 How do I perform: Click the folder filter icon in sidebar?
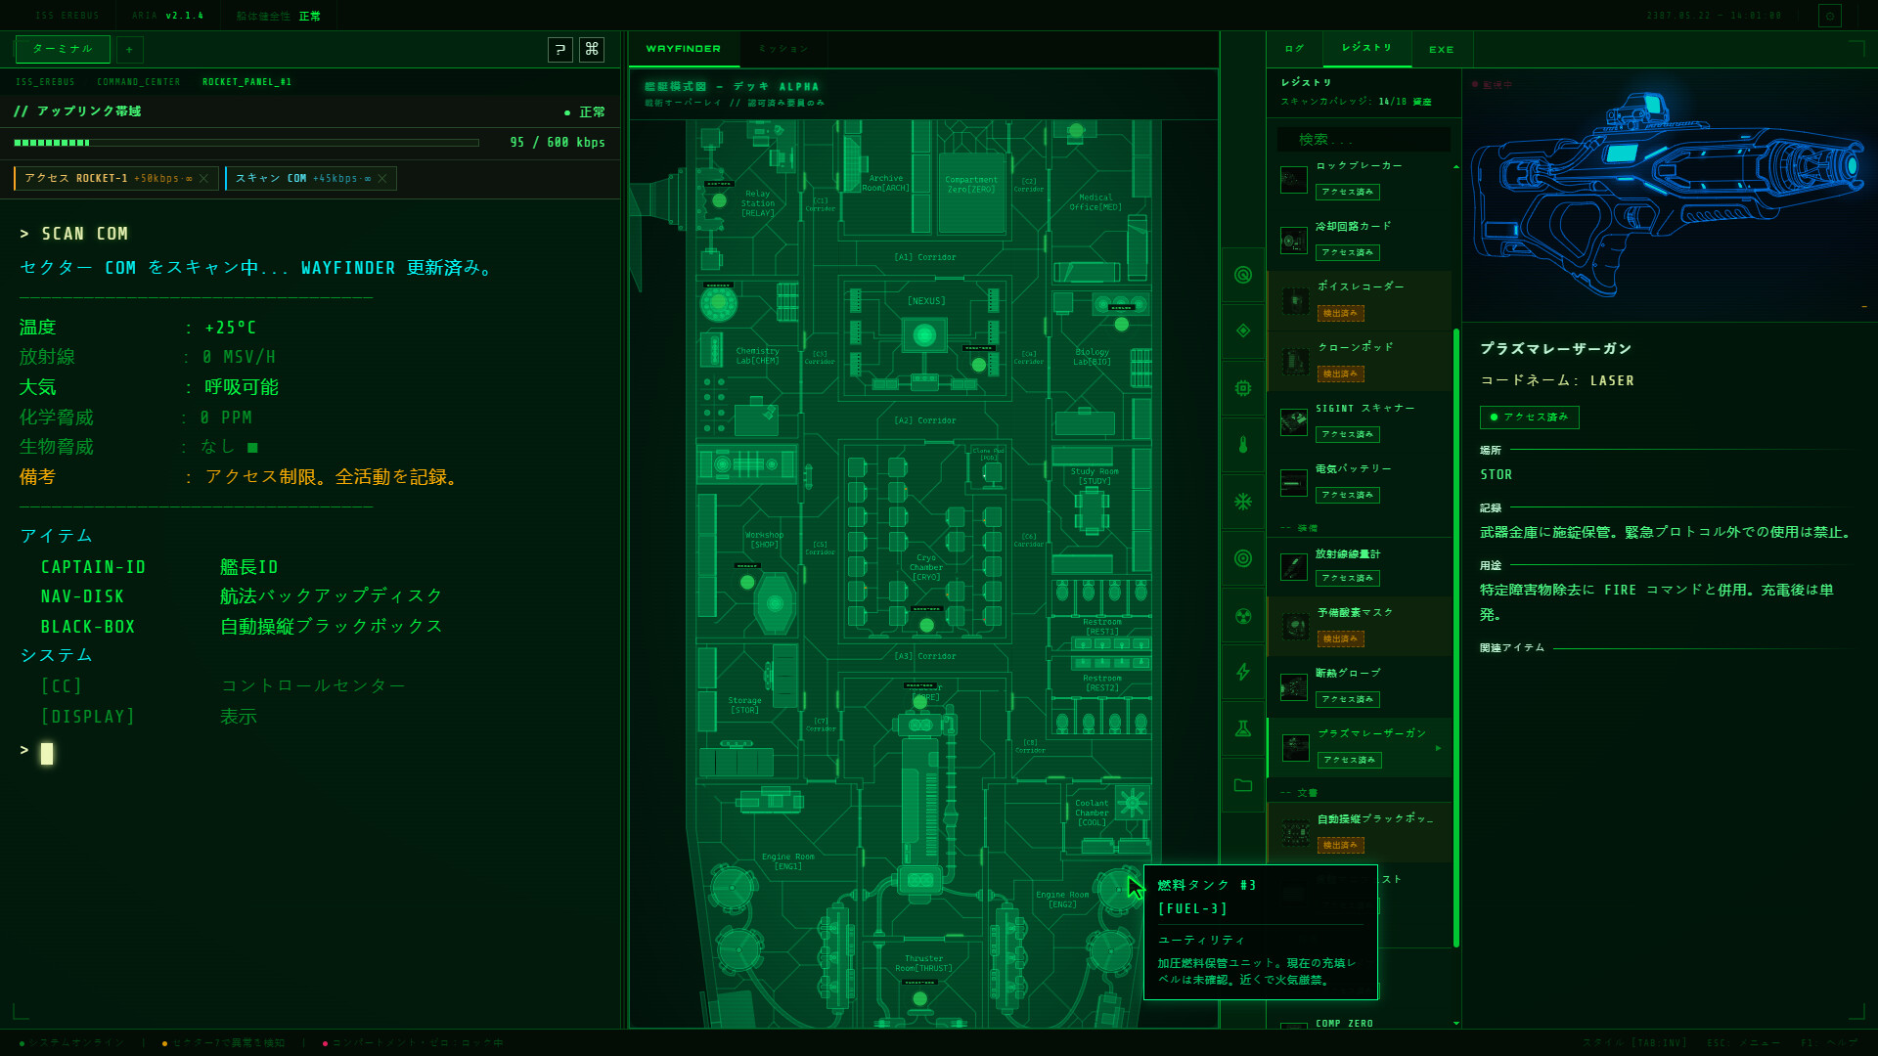1243,785
